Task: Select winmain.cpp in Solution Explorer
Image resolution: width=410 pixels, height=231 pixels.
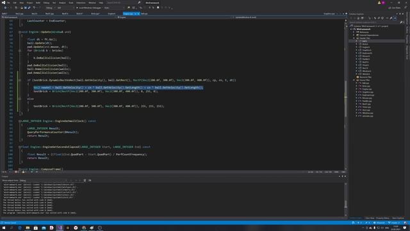Action: pos(367,116)
